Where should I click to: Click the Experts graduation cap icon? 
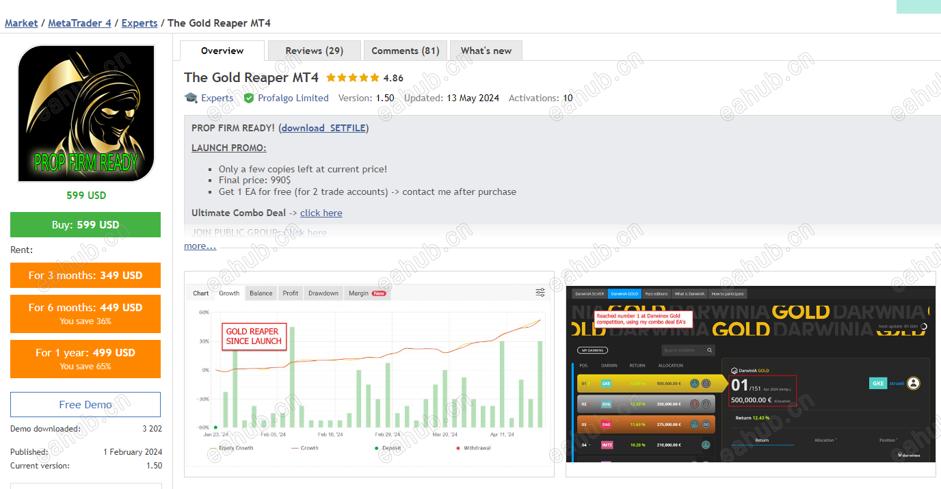191,98
